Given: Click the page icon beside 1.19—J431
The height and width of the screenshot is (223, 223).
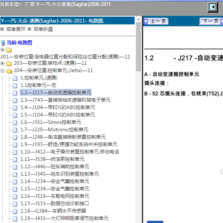Looking at the screenshot, I should 15,219.
